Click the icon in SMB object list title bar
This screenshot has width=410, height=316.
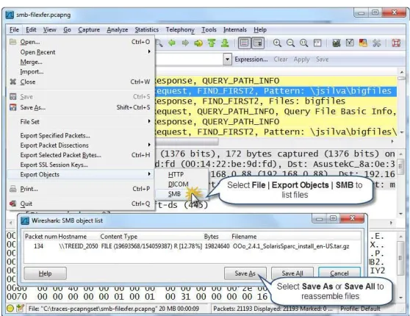[25, 220]
